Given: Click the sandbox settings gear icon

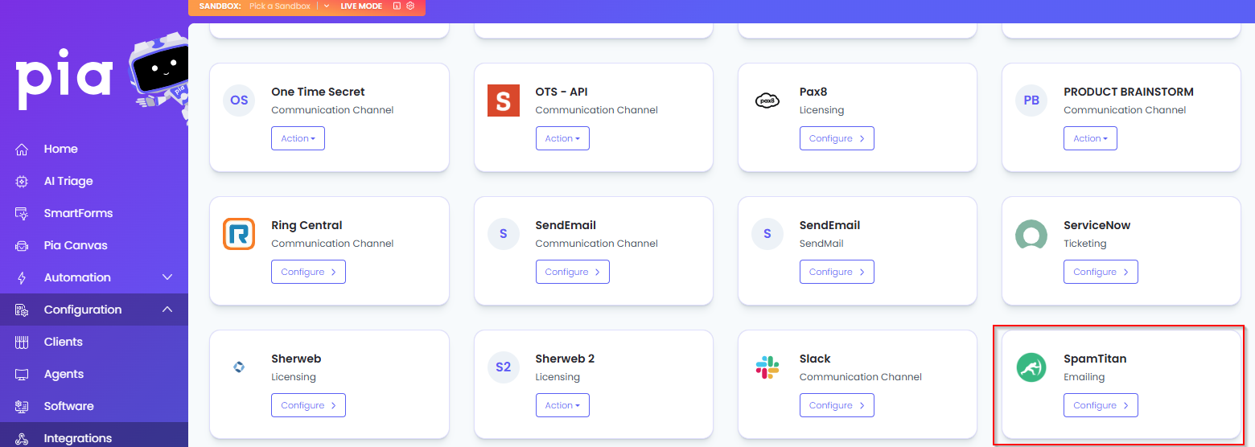Looking at the screenshot, I should click(410, 6).
